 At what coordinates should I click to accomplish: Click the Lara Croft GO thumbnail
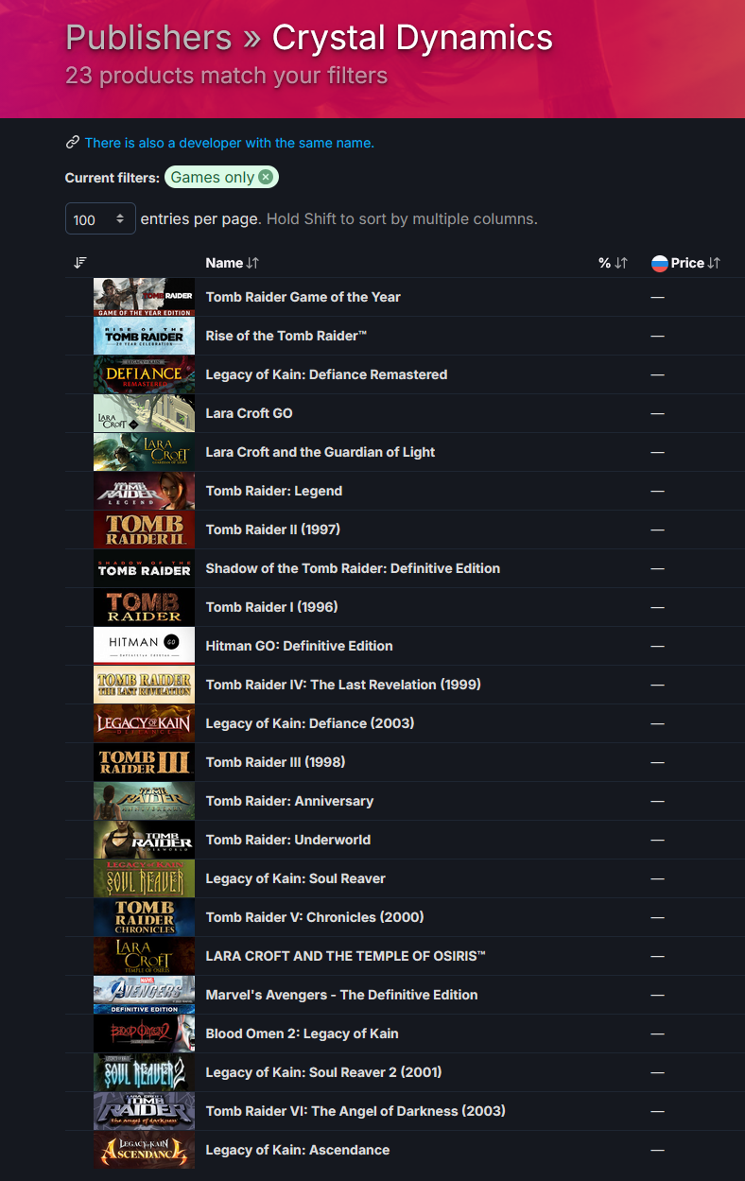click(144, 413)
